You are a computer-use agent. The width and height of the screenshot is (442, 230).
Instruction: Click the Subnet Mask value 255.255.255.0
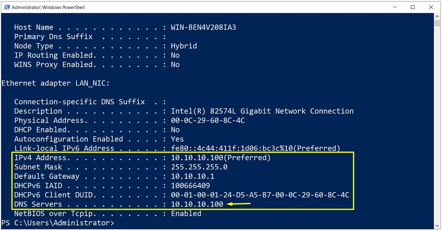199,167
